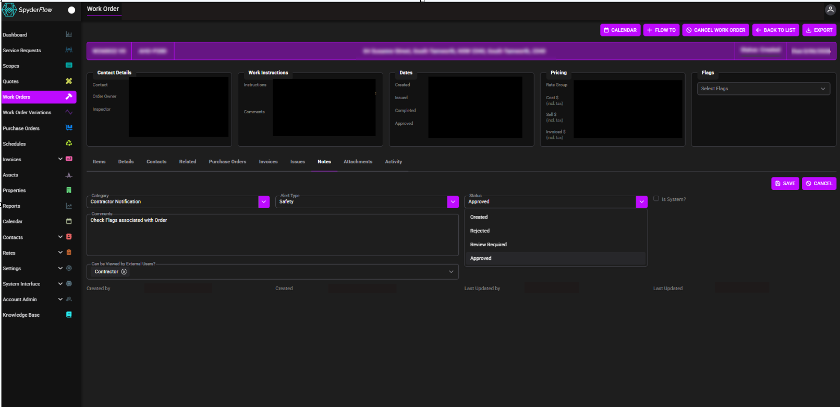
Task: Expand the Contacts sidebar submenu chevron
Action: tap(60, 237)
